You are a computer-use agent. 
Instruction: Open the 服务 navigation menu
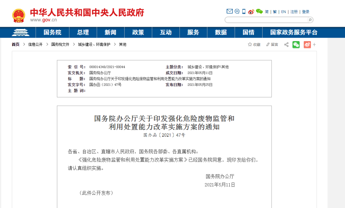pyautogui.click(x=193, y=32)
